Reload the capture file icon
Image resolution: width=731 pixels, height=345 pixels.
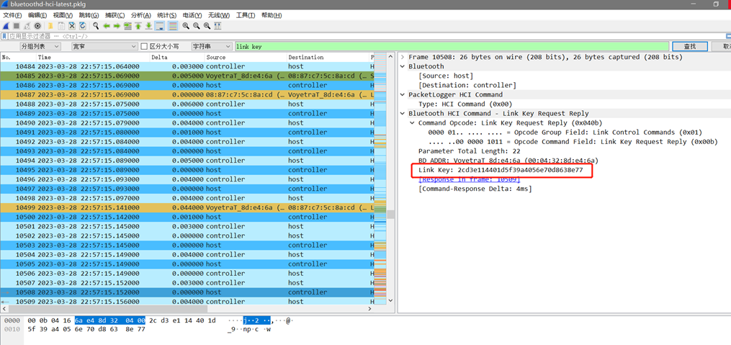(83, 26)
